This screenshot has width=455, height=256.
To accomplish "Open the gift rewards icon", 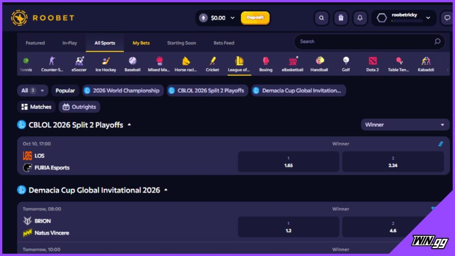I will click(x=341, y=18).
